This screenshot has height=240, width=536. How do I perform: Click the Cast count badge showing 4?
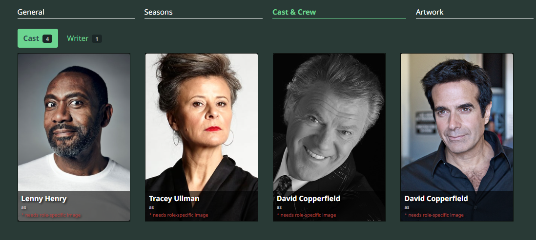click(x=47, y=39)
